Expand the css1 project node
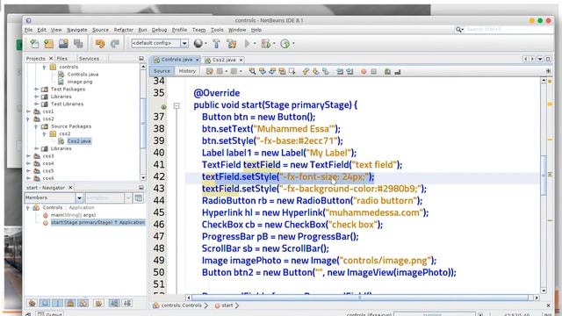Viewport: 562px width, 316px height. (28, 111)
